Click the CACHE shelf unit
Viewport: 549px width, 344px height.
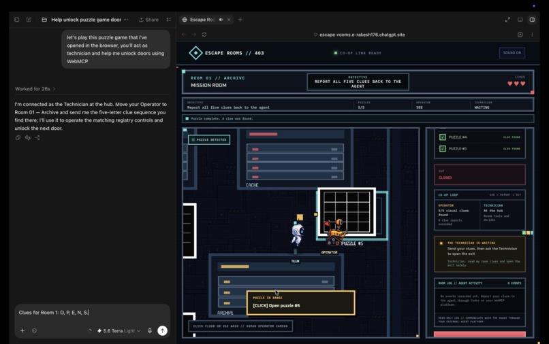[x=295, y=158]
